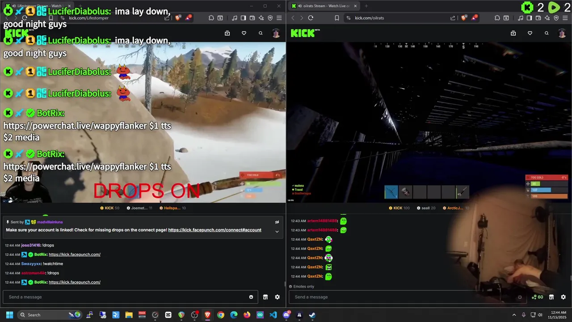Open Google Chrome from the taskbar
Viewport: 572px width, 322px height.
221,315
